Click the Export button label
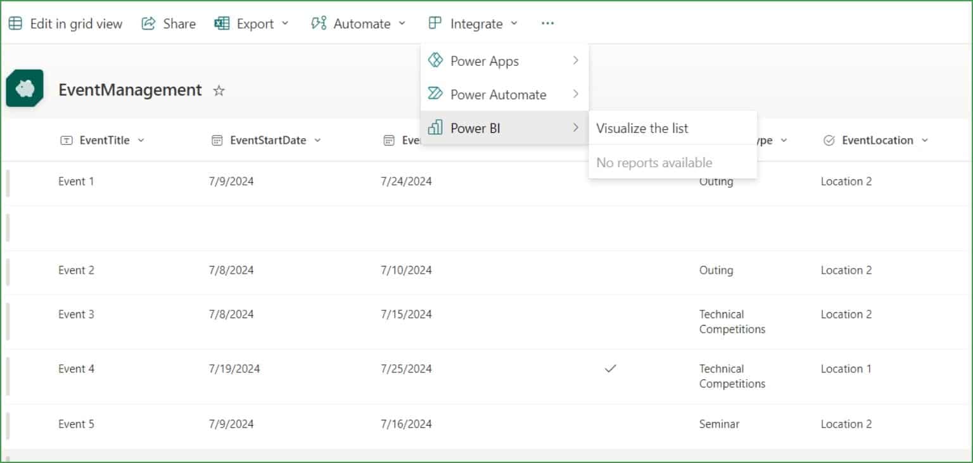The width and height of the screenshot is (973, 463). (x=255, y=24)
